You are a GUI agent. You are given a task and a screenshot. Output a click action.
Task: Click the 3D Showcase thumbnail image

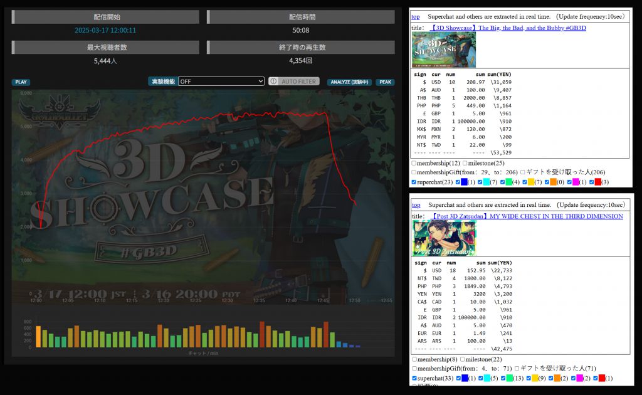[x=444, y=50]
